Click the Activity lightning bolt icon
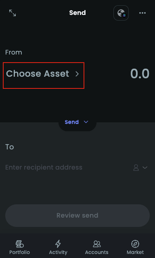The image size is (155, 258). pyautogui.click(x=58, y=244)
